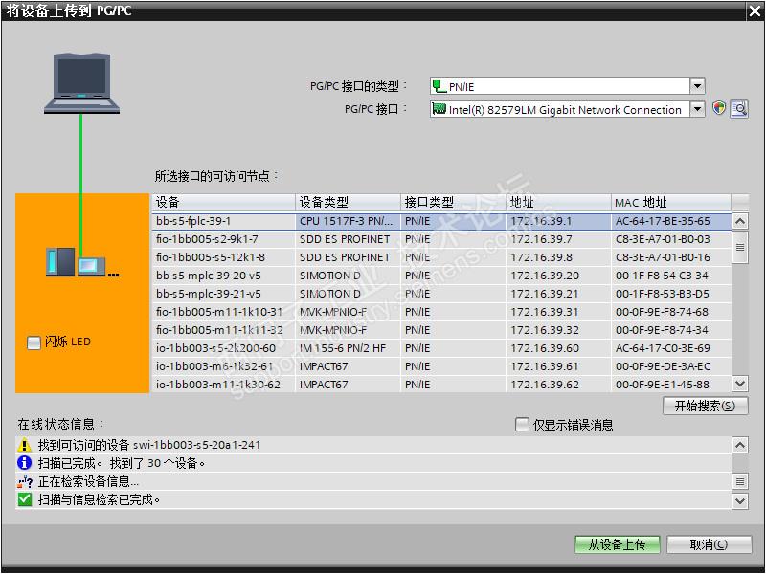Click address cell 172.16.39.1

[x=558, y=221]
